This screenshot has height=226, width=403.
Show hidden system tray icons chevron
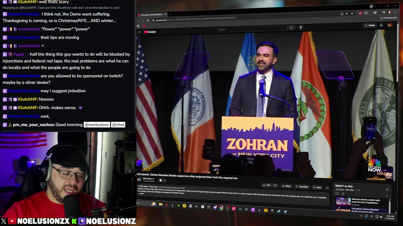tap(361, 216)
